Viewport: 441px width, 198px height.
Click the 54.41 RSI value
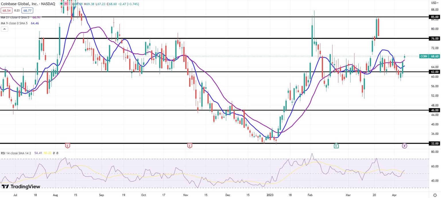pos(38,153)
